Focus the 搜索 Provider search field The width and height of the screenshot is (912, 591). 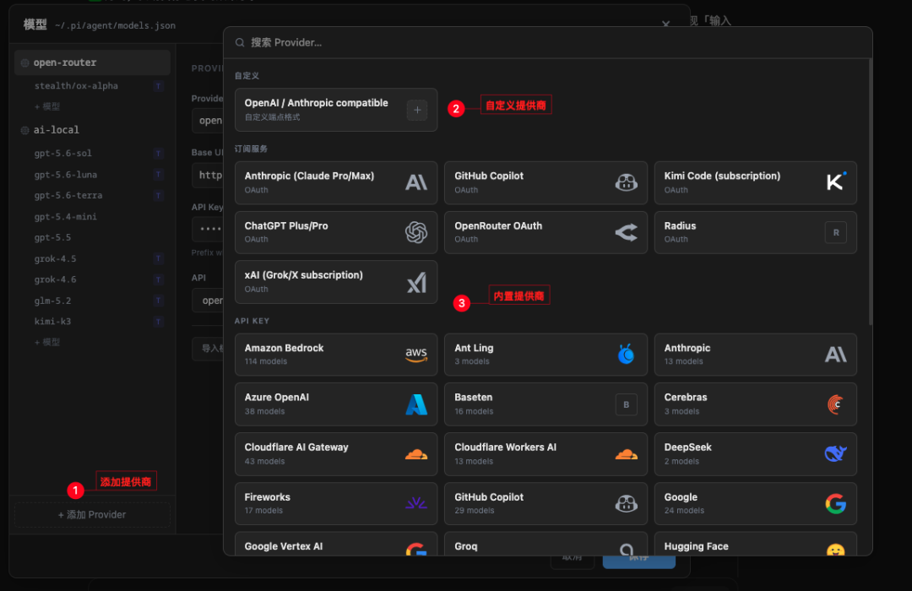click(x=548, y=42)
